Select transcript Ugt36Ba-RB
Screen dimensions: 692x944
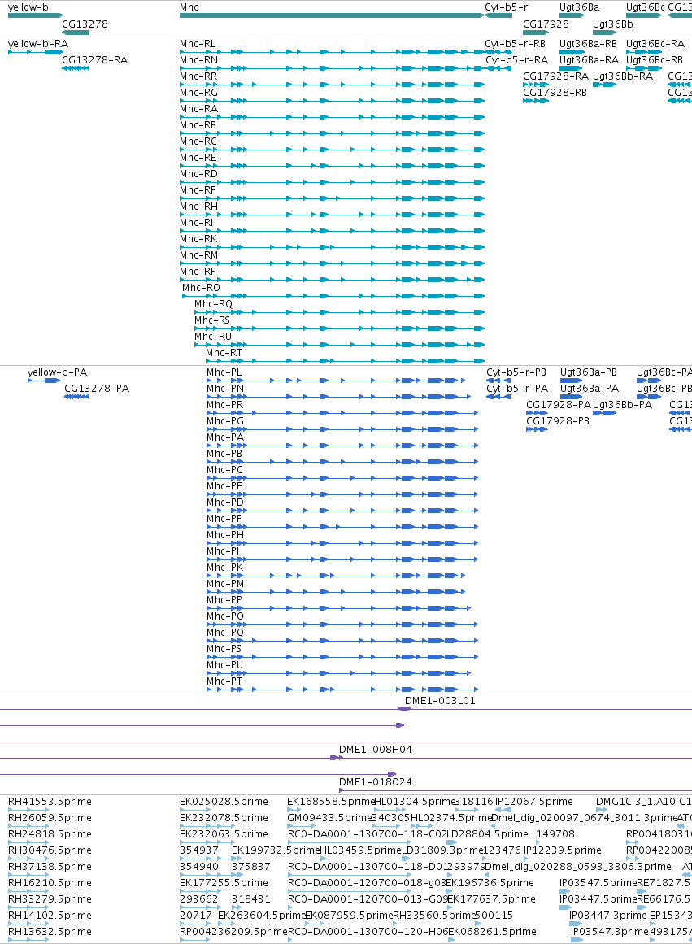(x=589, y=44)
